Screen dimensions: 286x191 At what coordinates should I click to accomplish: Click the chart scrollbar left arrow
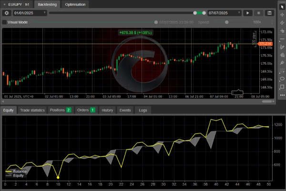[x=3, y=101]
